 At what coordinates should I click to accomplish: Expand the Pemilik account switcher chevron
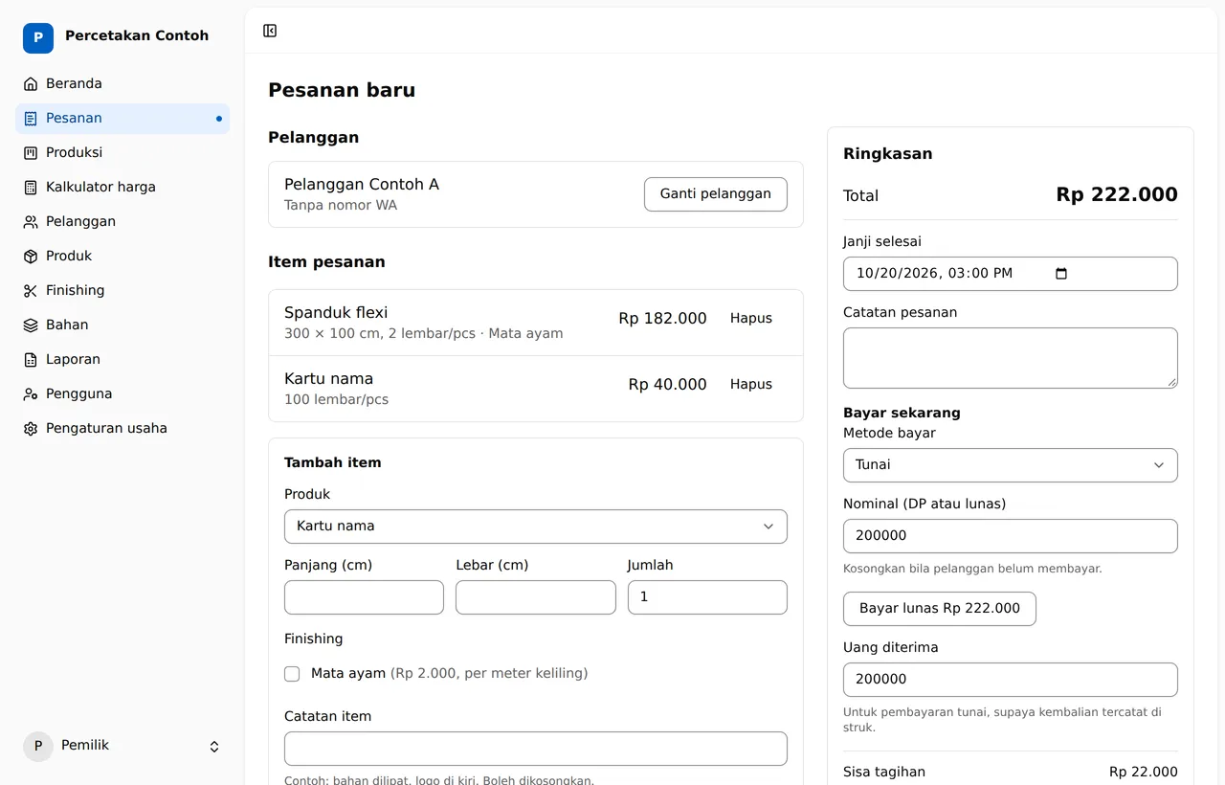click(x=214, y=747)
